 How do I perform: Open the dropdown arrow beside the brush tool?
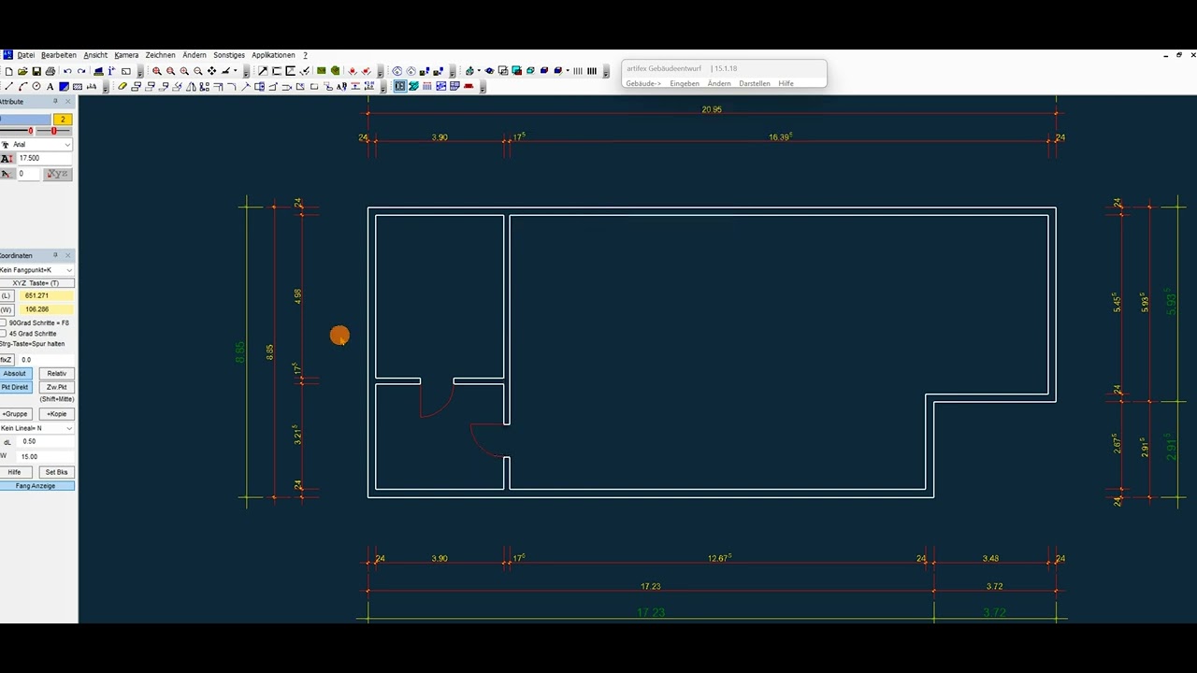click(x=235, y=71)
